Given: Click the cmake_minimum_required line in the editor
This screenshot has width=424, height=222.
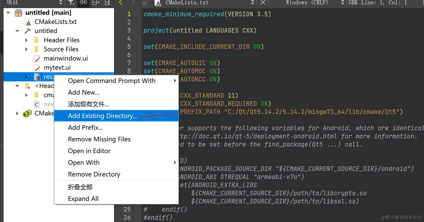Looking at the screenshot, I should [x=207, y=14].
